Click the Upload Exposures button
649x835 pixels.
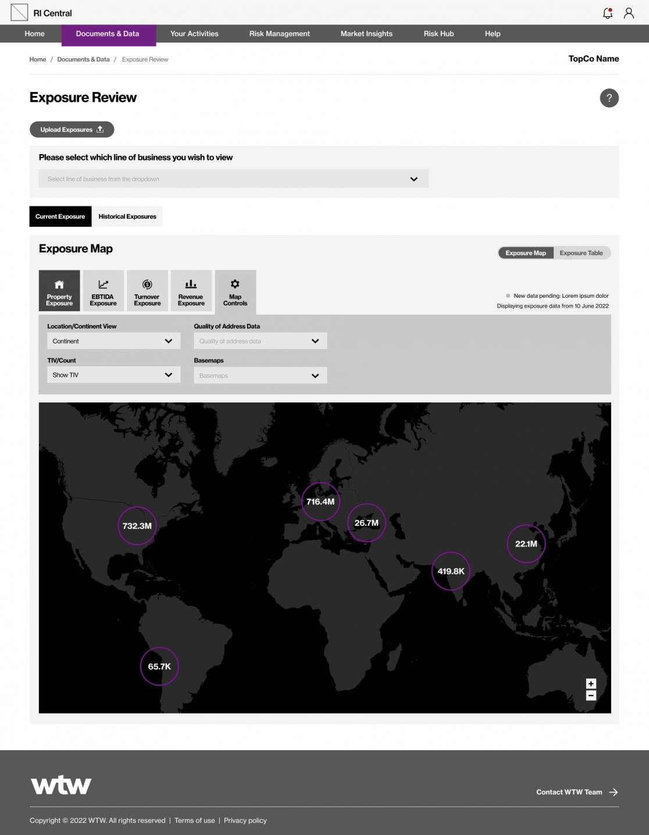72,130
